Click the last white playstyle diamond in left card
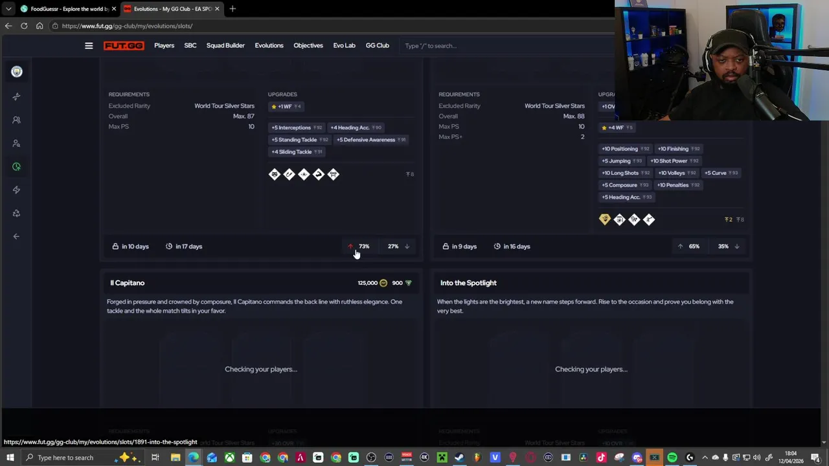The image size is (829, 466). (333, 174)
